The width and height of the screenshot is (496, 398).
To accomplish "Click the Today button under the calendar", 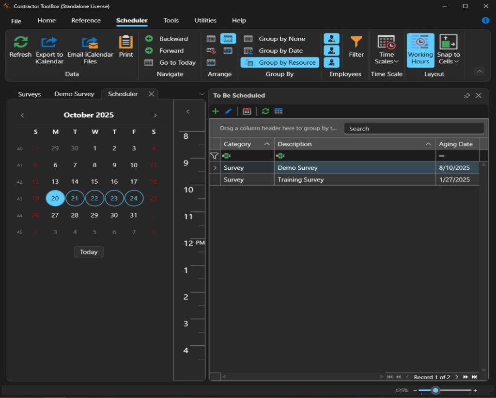I will click(x=89, y=252).
